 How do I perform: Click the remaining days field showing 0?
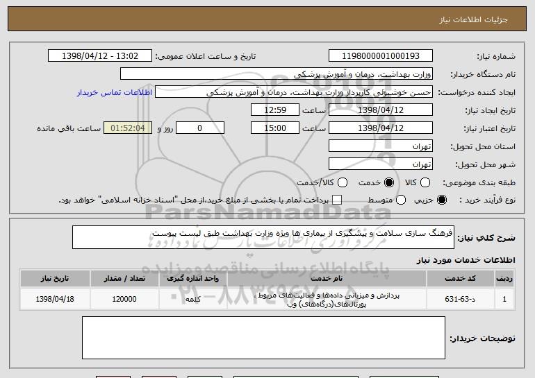[200, 128]
